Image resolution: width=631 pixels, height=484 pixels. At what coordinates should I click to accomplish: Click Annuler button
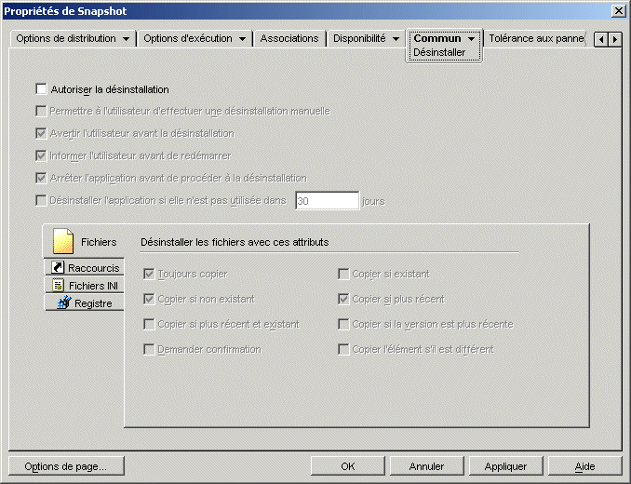tap(426, 466)
